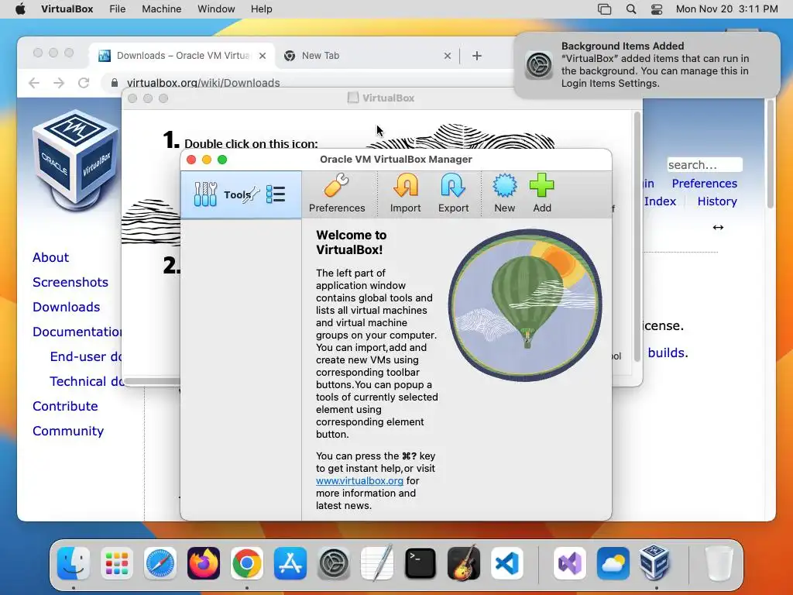Open Visual Studio Code from the Dock

(506, 563)
